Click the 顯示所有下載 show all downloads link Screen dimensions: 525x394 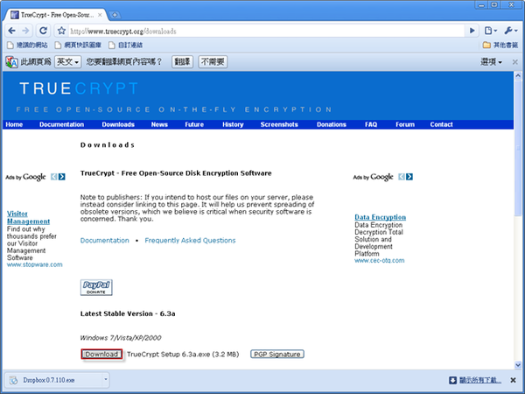click(x=480, y=380)
